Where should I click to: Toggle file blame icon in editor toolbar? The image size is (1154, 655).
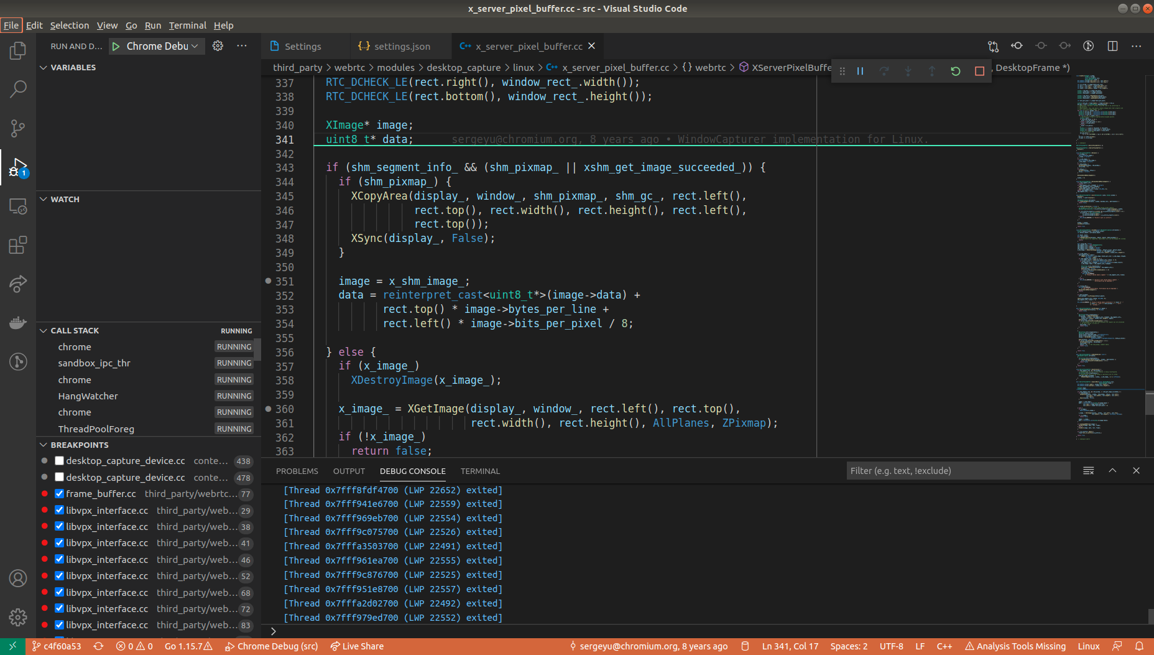[1089, 46]
